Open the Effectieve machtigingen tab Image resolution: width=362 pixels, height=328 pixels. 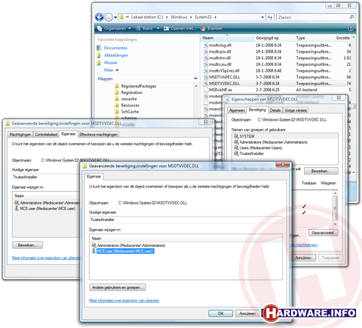pyautogui.click(x=99, y=135)
